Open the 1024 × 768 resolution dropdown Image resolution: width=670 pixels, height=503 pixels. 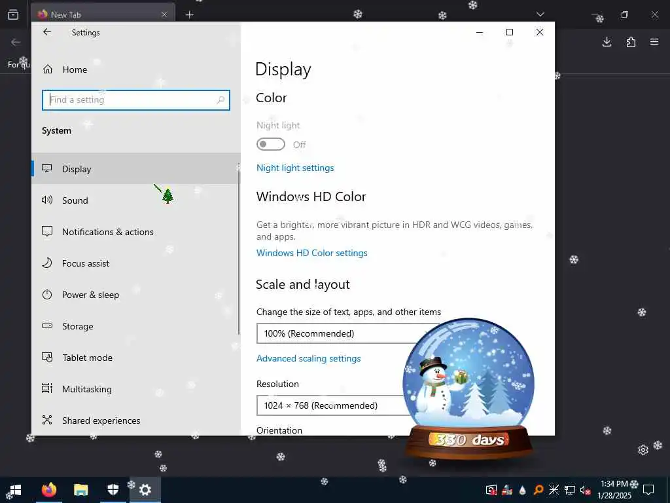tap(333, 405)
